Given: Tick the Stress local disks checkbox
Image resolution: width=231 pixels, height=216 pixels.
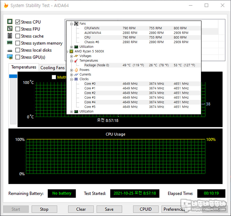Looking at the screenshot, I should 18,50.
